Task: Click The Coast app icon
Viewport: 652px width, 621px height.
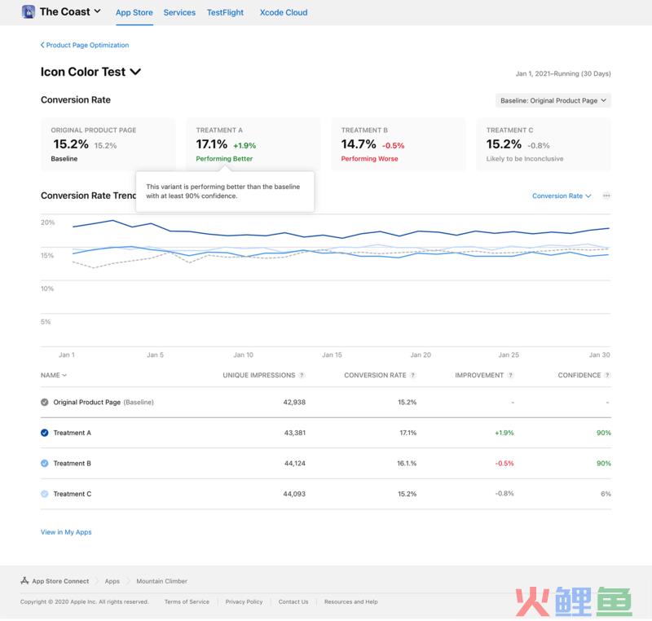Action: 29,11
